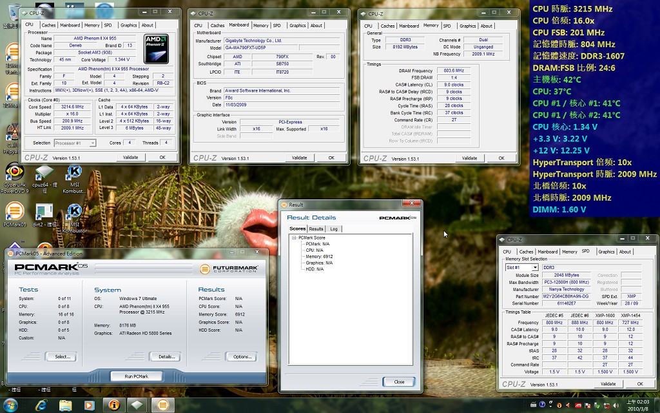Click the red ATI tray icon

[x=578, y=405]
